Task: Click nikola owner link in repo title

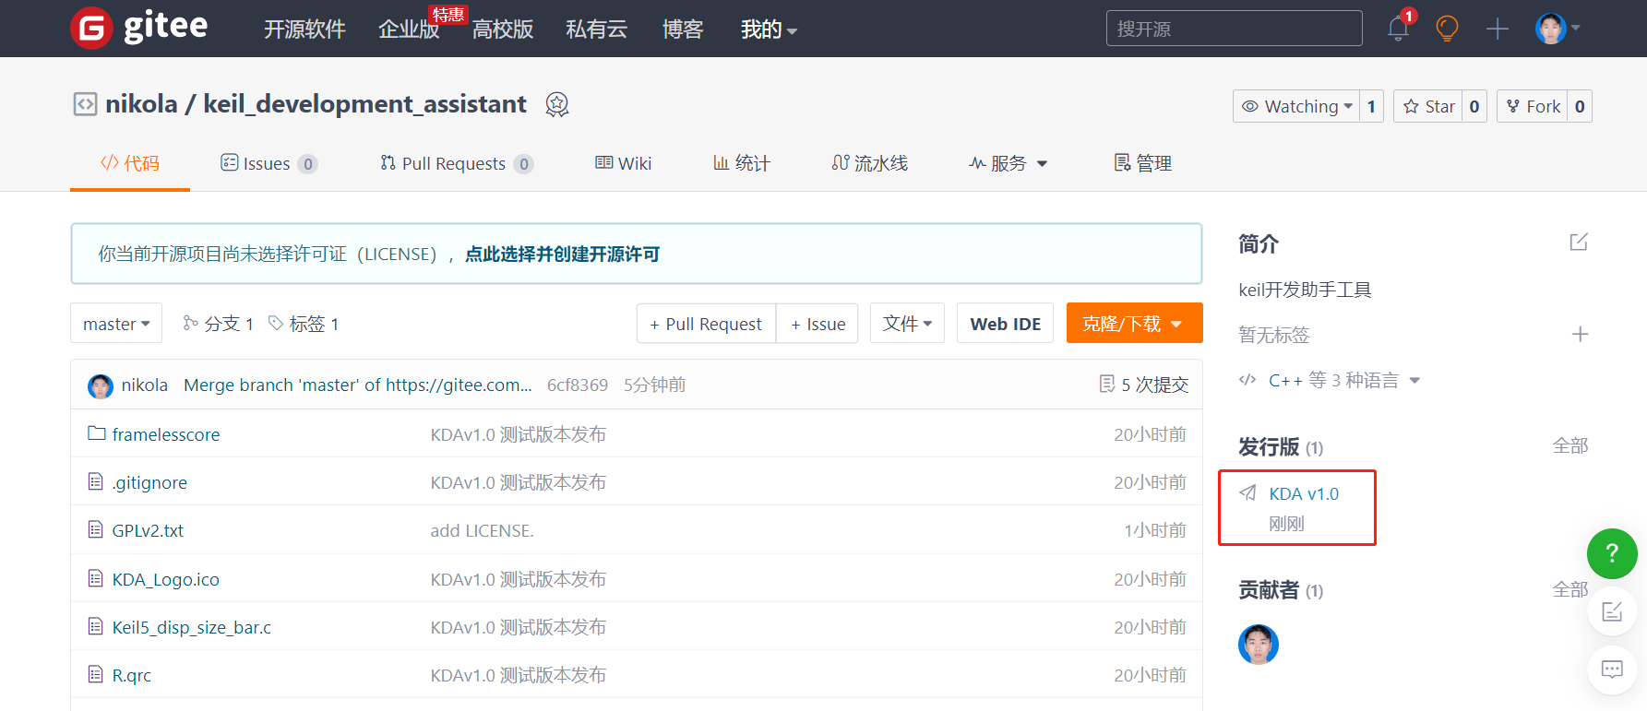Action: [x=141, y=104]
